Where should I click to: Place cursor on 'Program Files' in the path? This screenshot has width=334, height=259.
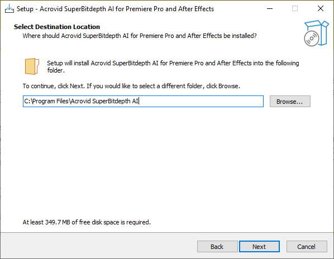50,101
